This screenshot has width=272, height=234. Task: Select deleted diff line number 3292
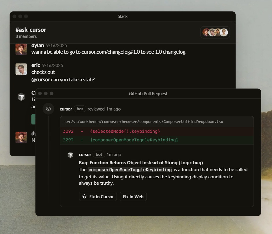click(x=68, y=131)
